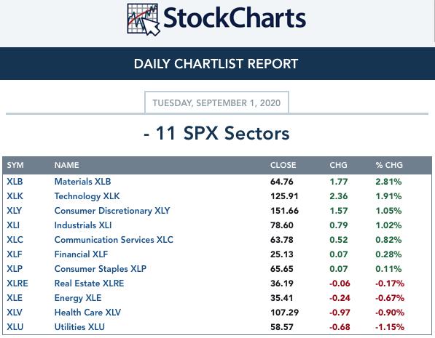Open the Materials XLB name link
Screen dimensions: 435x338
(82, 182)
